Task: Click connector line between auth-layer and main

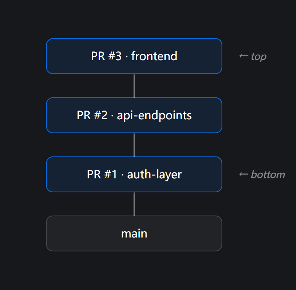Action: pos(134,204)
